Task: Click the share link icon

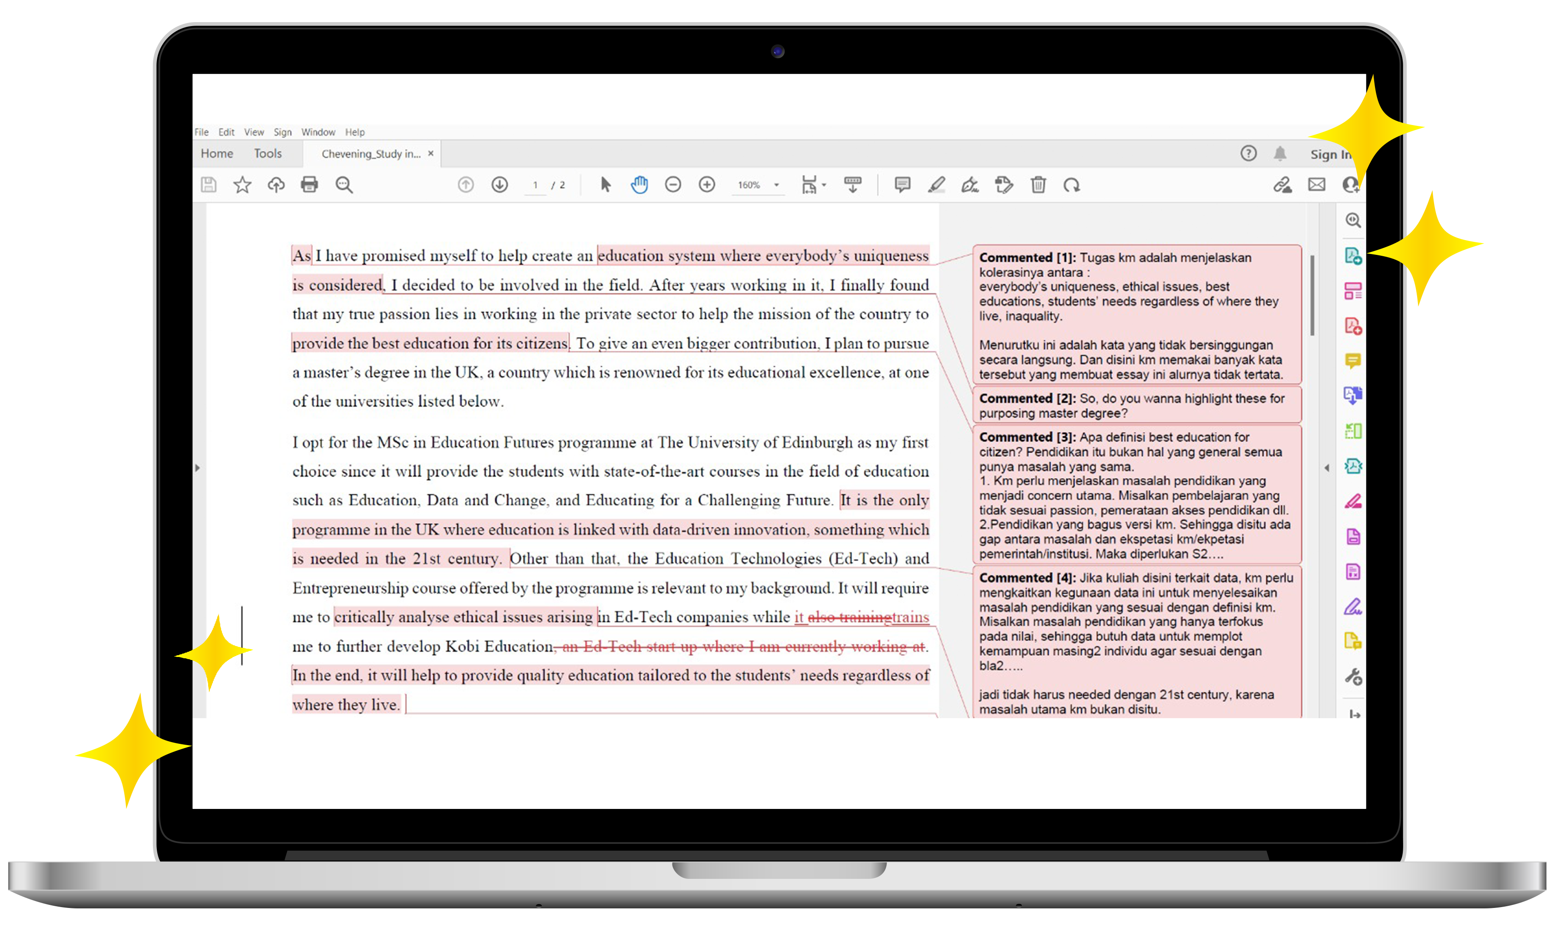Action: pos(1283,185)
